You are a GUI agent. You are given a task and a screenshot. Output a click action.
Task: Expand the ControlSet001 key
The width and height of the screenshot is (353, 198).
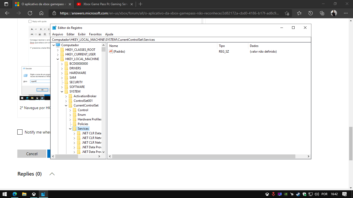pyautogui.click(x=66, y=101)
